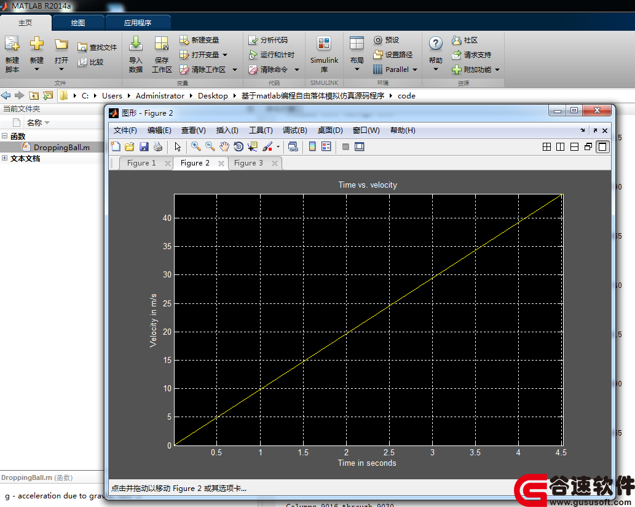Expand Clear Workspace (清除工作区) dropdown
Image resolution: width=635 pixels, height=507 pixels.
(x=235, y=70)
